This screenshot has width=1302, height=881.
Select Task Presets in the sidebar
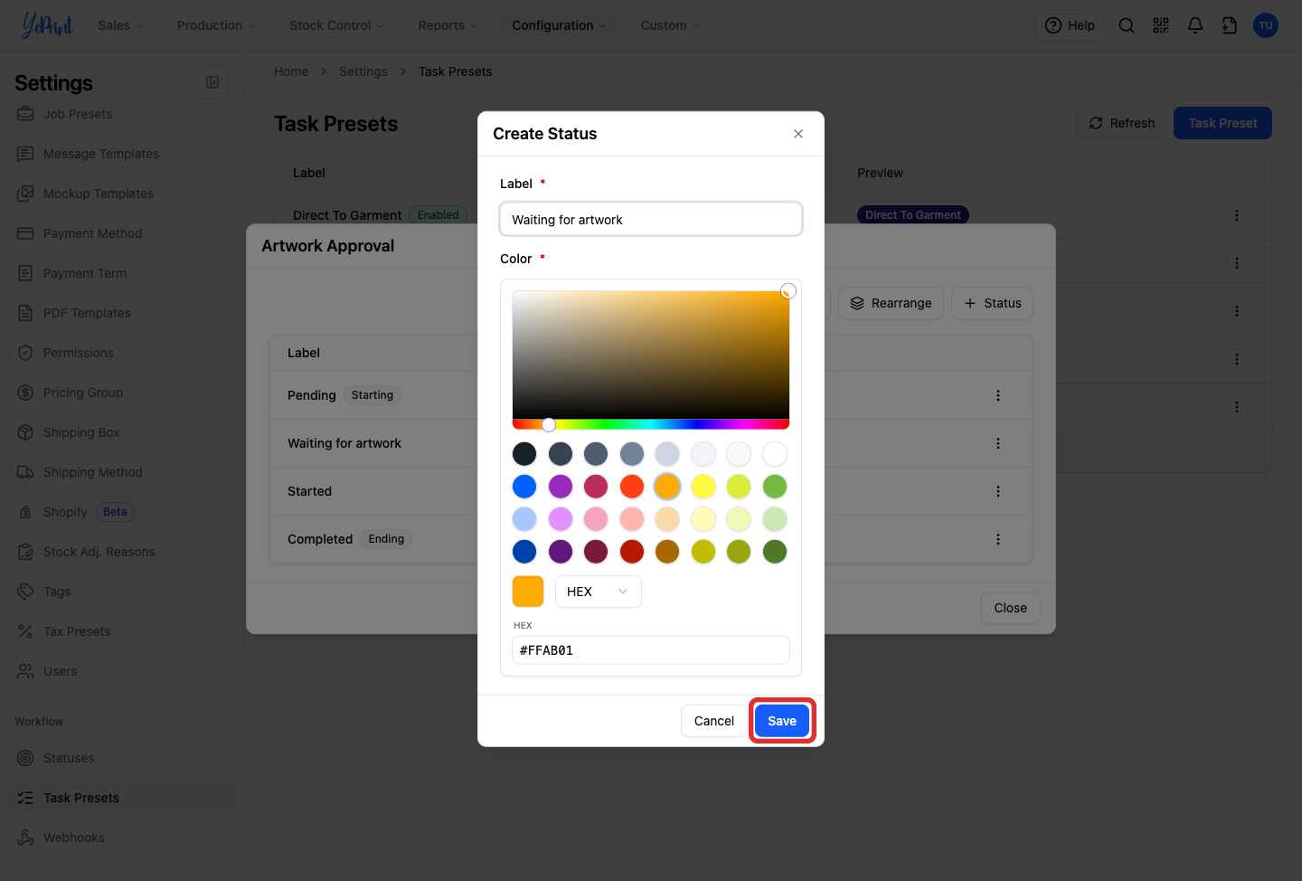point(122,798)
